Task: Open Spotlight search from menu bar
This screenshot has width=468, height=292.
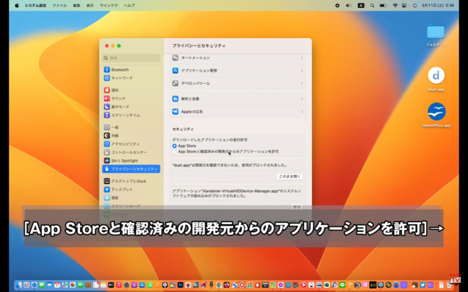Action: (372, 5)
